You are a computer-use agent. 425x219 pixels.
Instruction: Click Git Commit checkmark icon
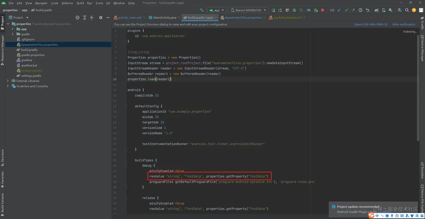coord(346,10)
